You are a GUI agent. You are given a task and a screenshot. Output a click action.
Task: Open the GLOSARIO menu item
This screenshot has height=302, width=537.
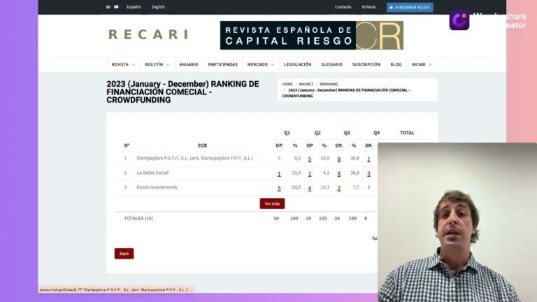[x=331, y=64]
